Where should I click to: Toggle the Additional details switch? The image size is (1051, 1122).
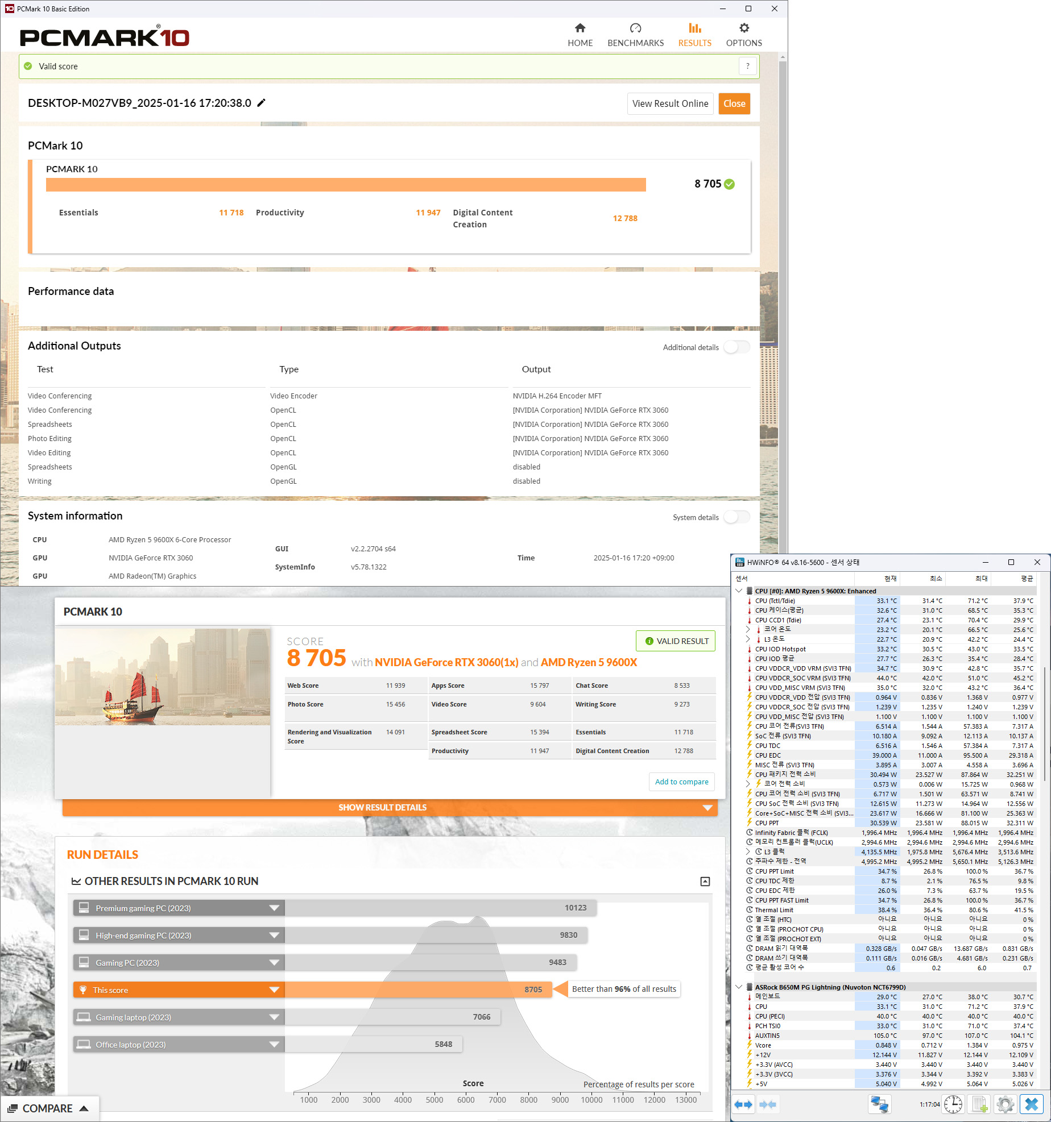[737, 347]
